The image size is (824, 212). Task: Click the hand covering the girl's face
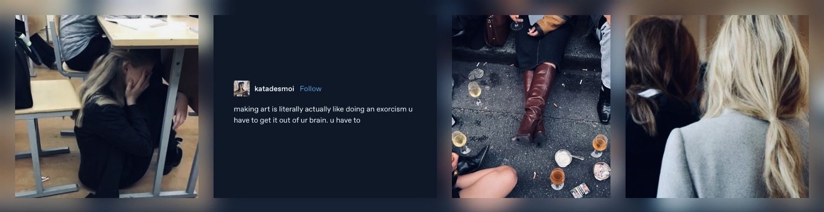click(x=135, y=86)
